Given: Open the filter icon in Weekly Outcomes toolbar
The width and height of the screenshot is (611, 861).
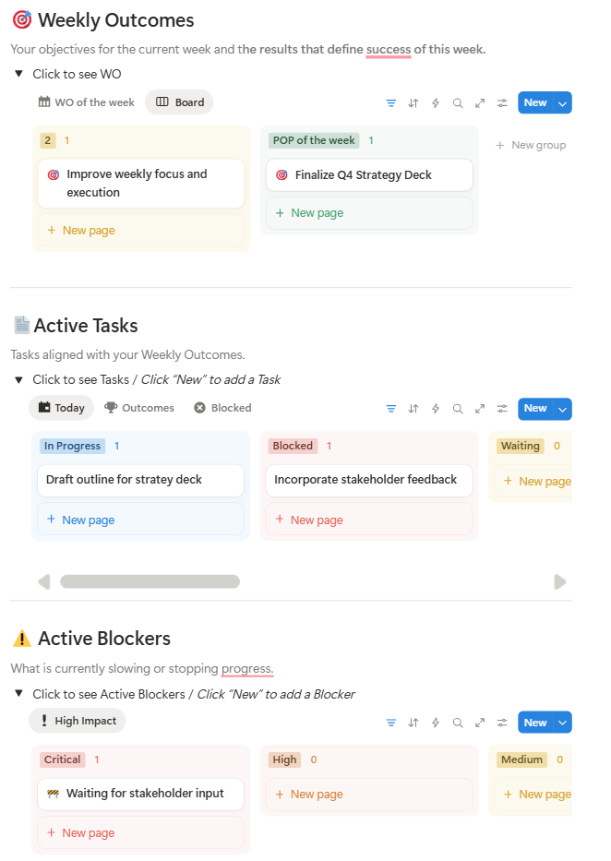Looking at the screenshot, I should pyautogui.click(x=390, y=103).
